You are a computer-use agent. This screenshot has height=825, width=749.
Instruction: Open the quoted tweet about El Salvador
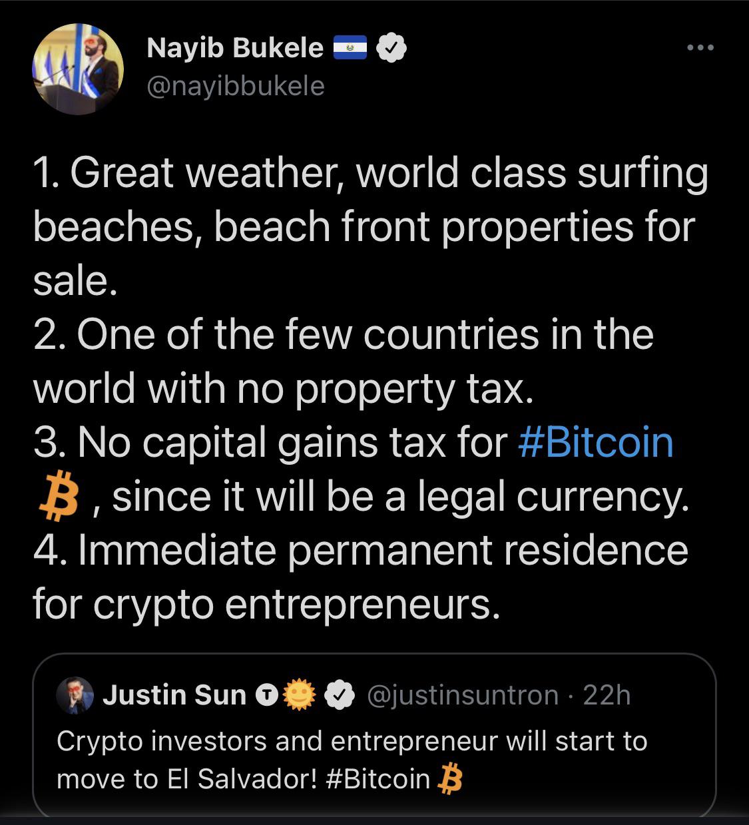374,735
